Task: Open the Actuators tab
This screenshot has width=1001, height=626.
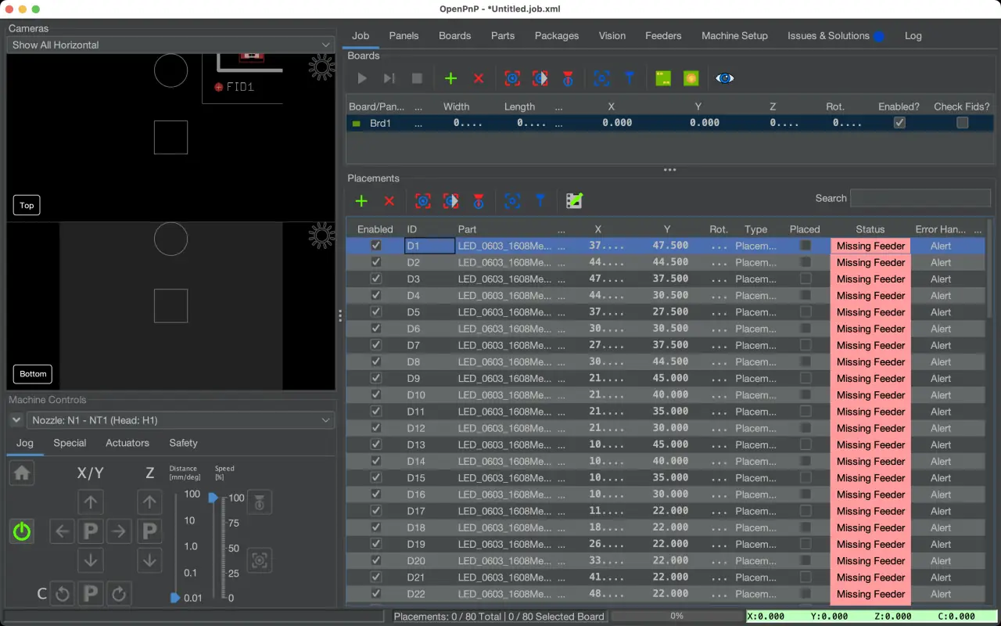Action: click(x=127, y=443)
